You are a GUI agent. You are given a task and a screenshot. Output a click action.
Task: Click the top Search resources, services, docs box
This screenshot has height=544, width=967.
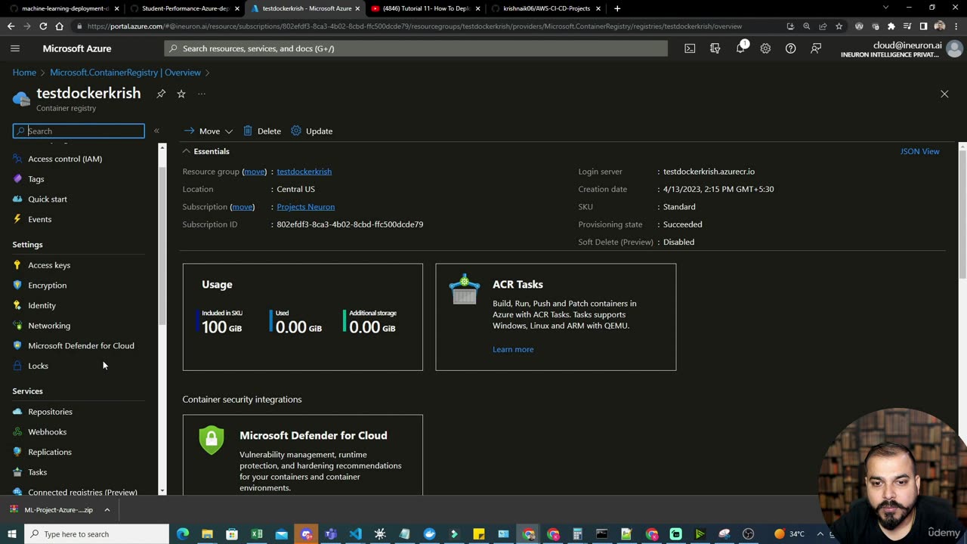tap(416, 48)
